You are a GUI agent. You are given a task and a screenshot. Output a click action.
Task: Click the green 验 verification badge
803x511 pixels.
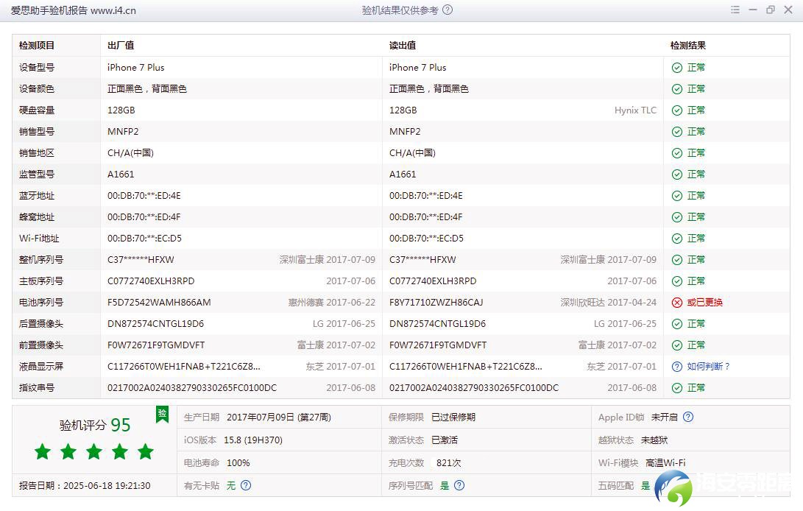[x=161, y=415]
